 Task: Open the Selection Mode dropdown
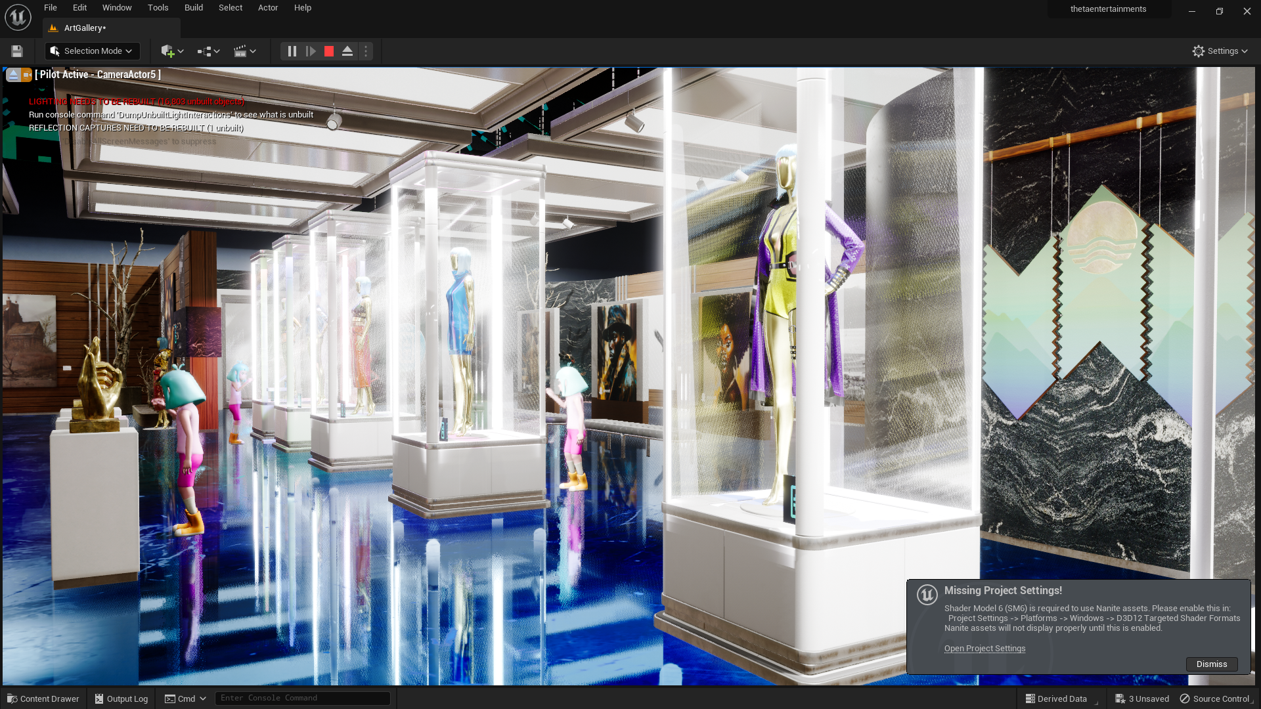coord(92,51)
